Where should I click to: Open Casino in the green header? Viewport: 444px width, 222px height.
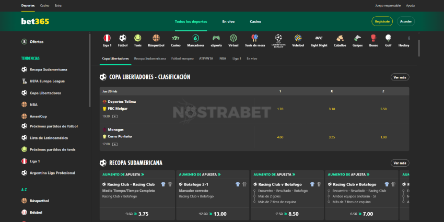click(255, 21)
